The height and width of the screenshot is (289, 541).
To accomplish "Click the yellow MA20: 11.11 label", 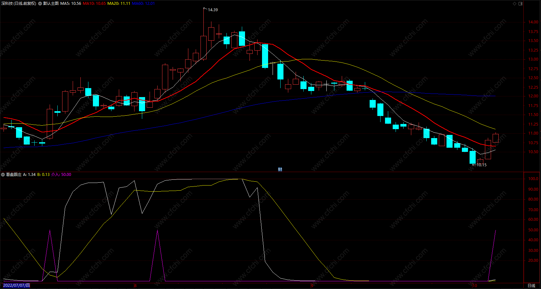I will click(119, 4).
